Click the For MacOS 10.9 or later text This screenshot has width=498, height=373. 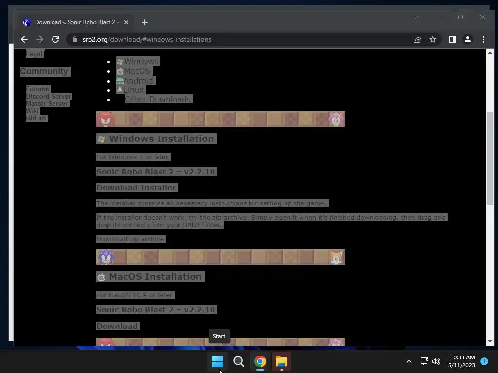(x=134, y=295)
